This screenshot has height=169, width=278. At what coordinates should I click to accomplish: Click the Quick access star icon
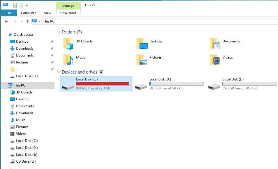click(10, 35)
